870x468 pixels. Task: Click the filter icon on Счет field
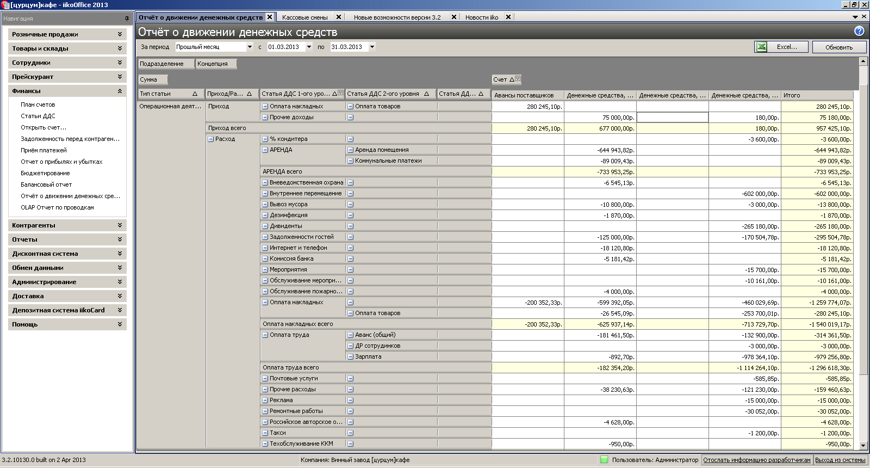[x=518, y=79]
